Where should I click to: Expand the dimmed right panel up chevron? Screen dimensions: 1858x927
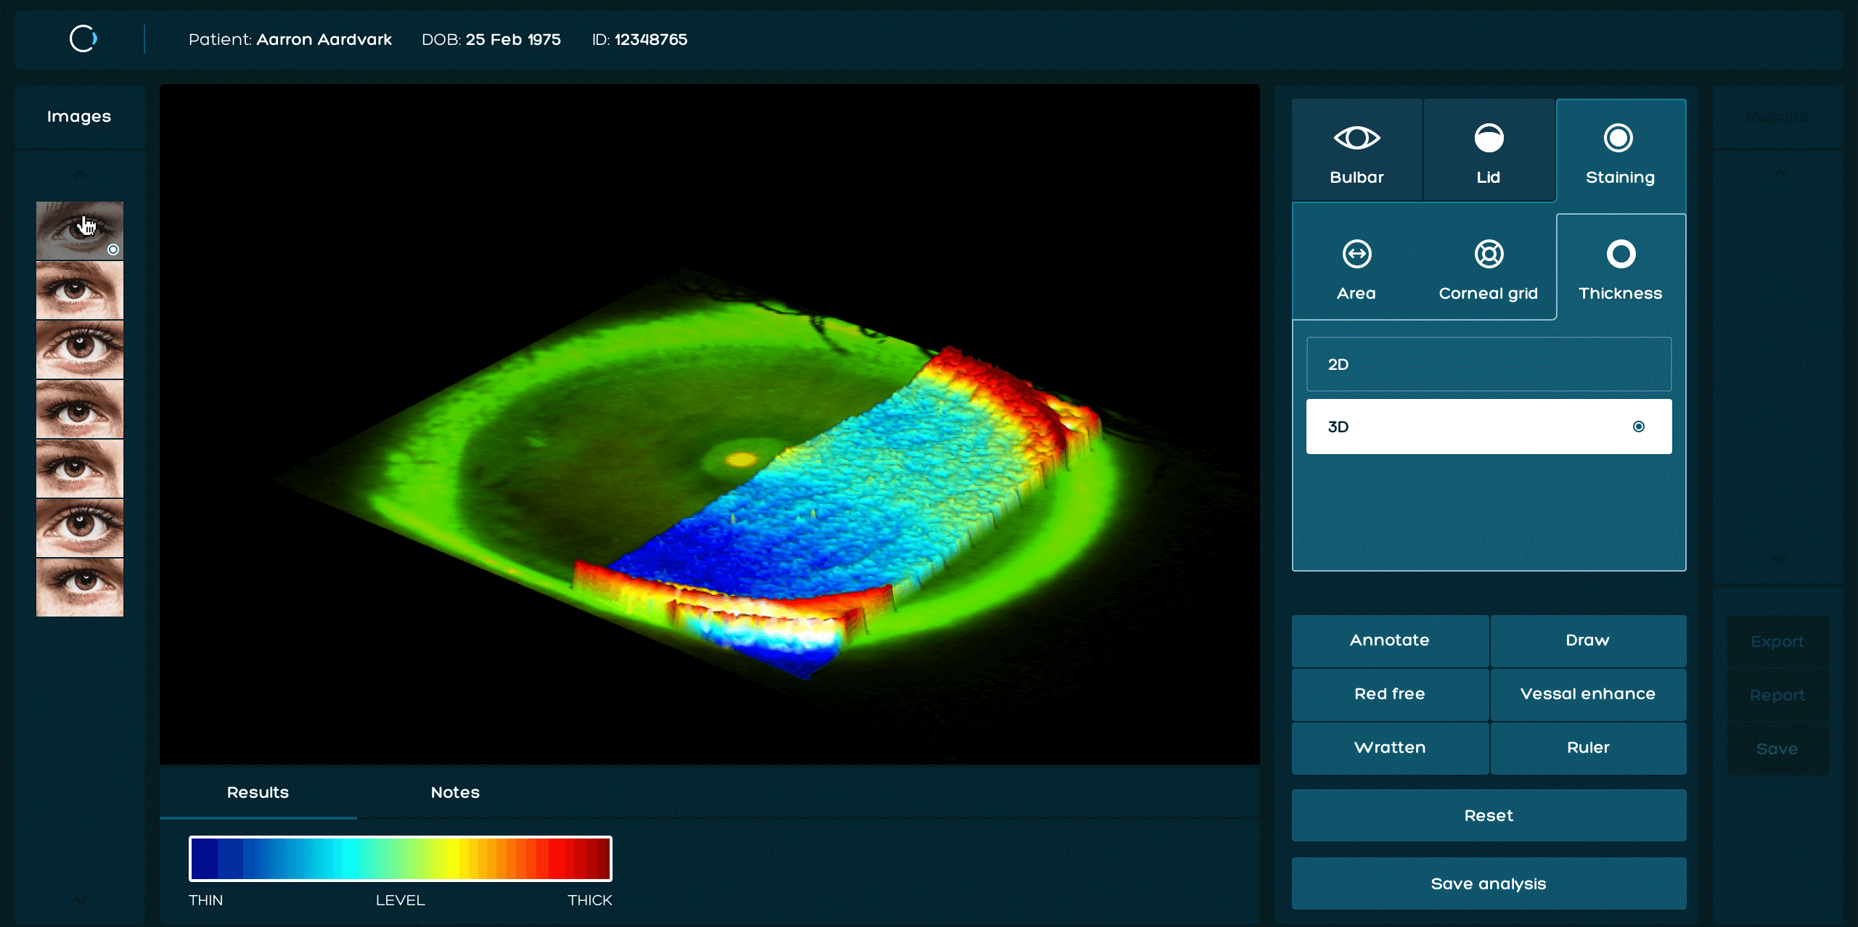pos(1780,174)
